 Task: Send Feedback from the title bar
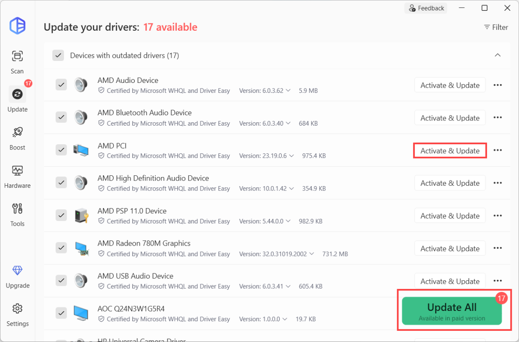[x=426, y=8]
